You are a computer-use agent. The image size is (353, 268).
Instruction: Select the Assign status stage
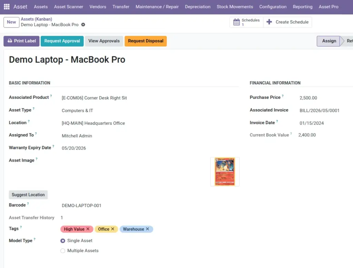[329, 41]
